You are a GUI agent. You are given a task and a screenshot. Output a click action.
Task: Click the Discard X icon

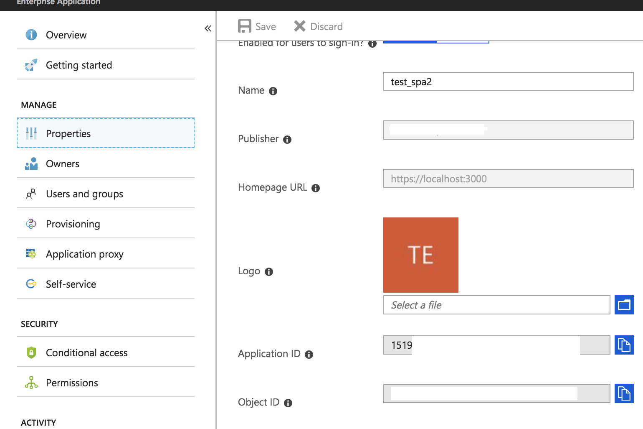click(300, 26)
